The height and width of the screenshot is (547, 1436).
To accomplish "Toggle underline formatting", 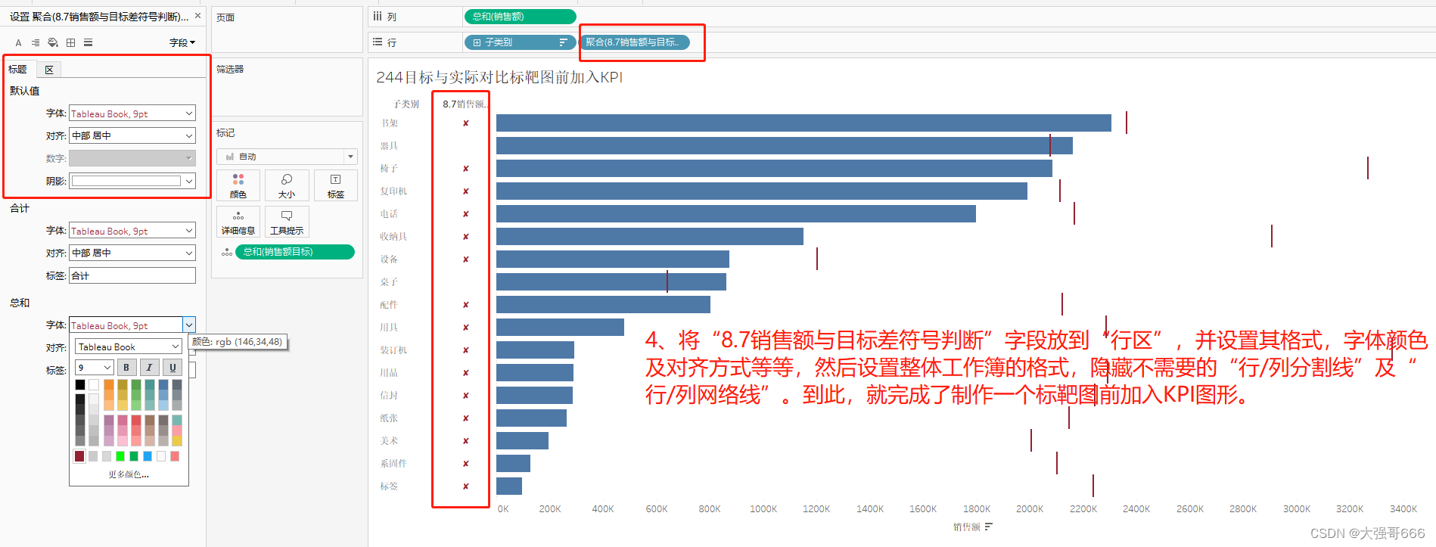I will (173, 368).
